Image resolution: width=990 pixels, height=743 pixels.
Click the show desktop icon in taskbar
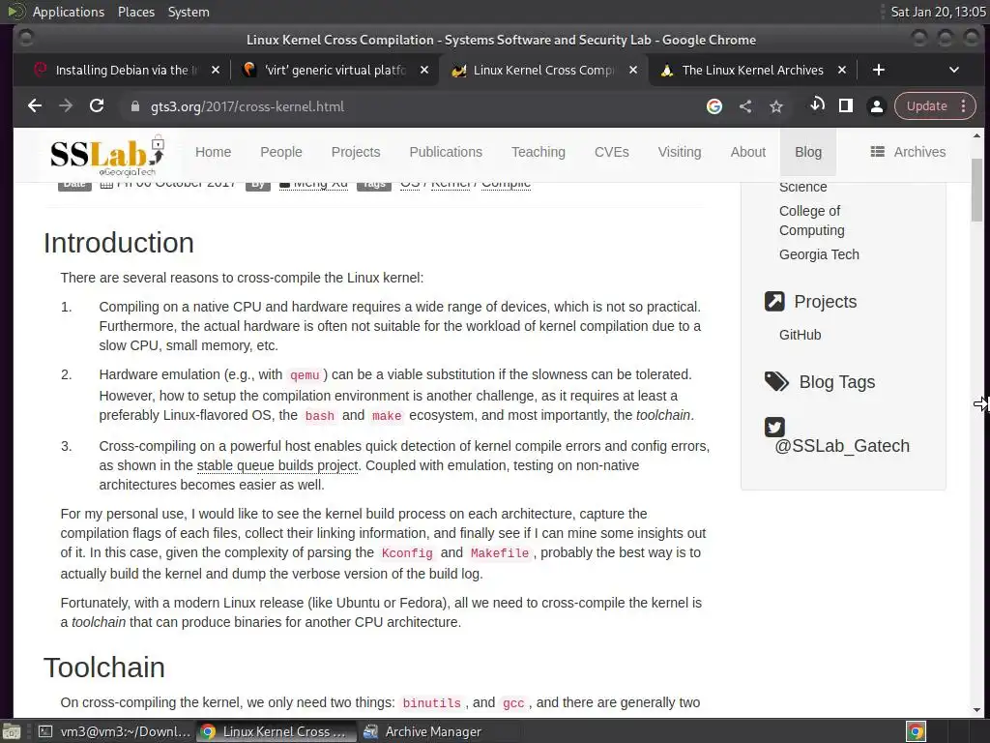coord(11,731)
